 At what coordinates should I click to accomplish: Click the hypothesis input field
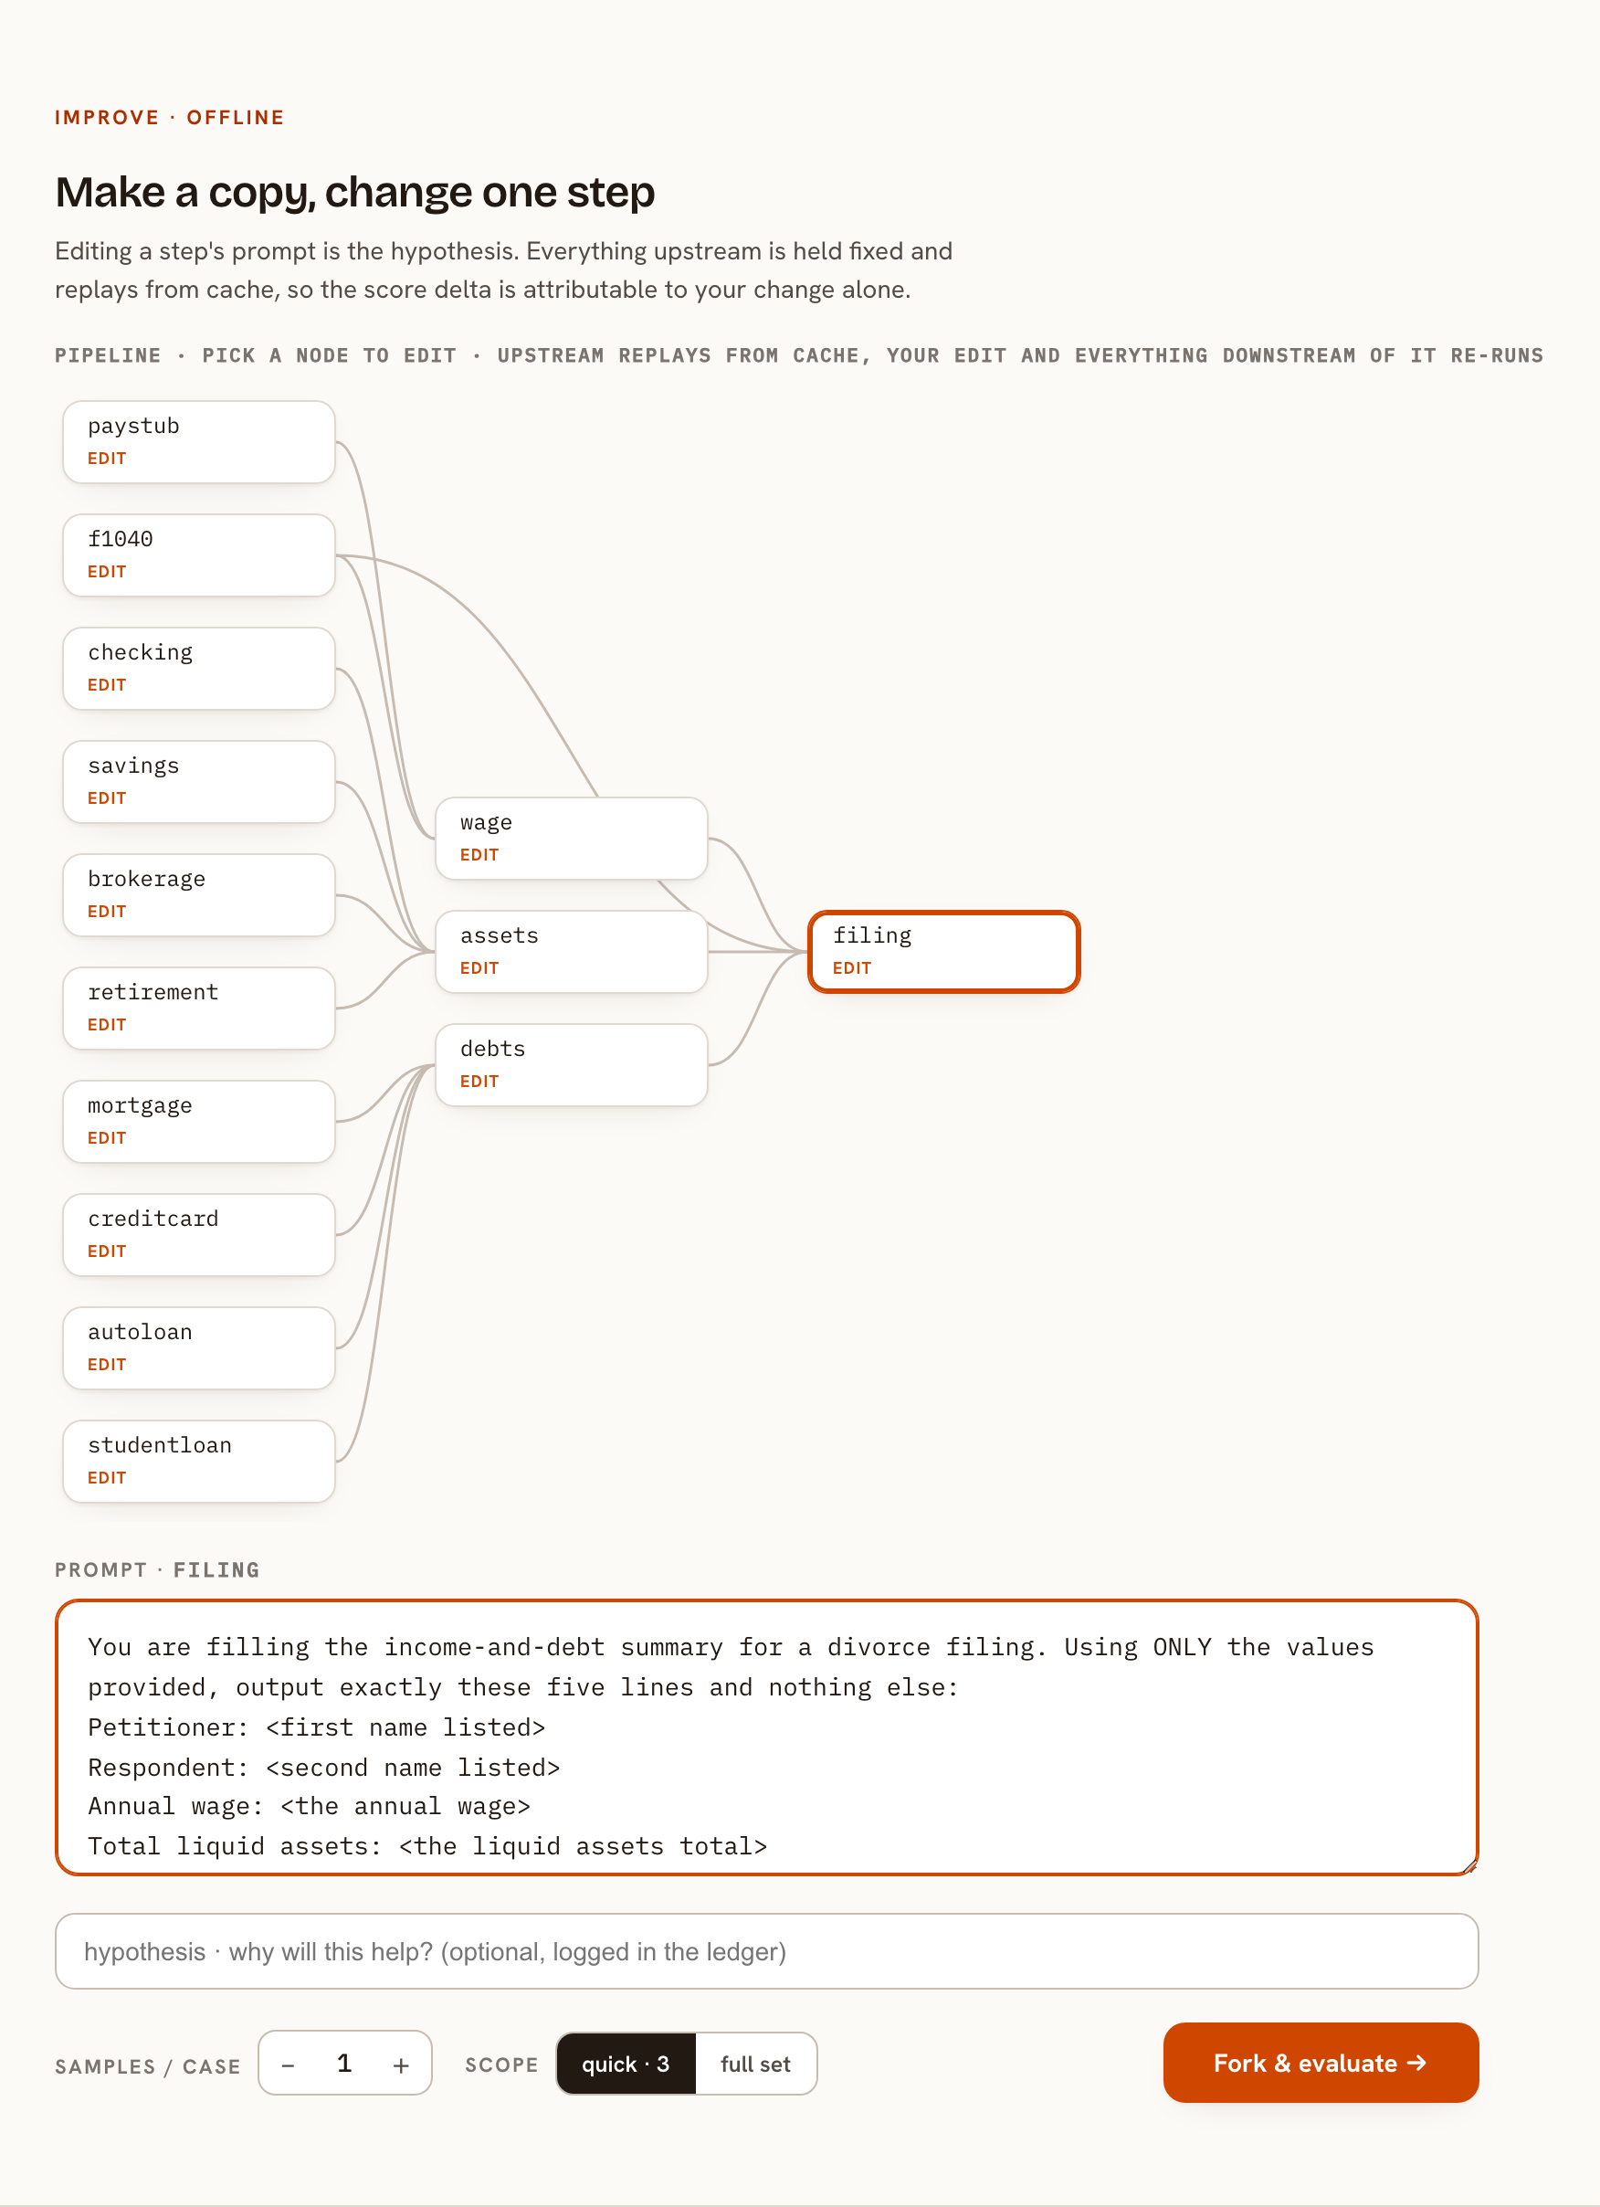pyautogui.click(x=766, y=1951)
